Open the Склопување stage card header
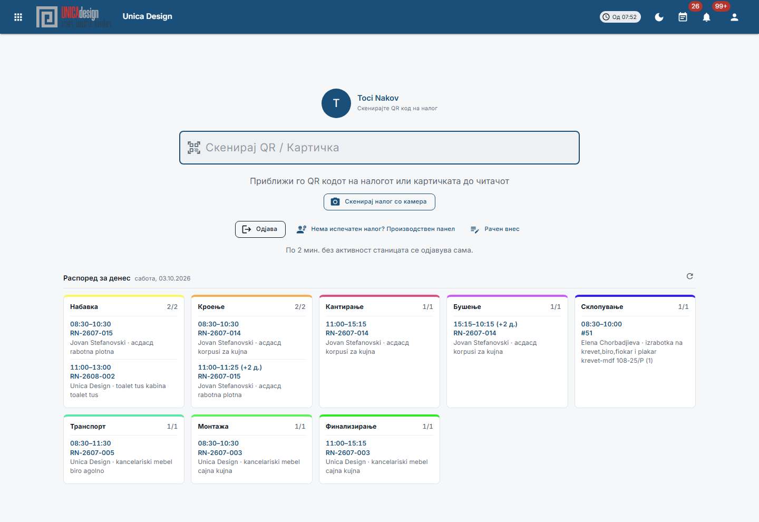The height and width of the screenshot is (522, 759). (x=635, y=307)
